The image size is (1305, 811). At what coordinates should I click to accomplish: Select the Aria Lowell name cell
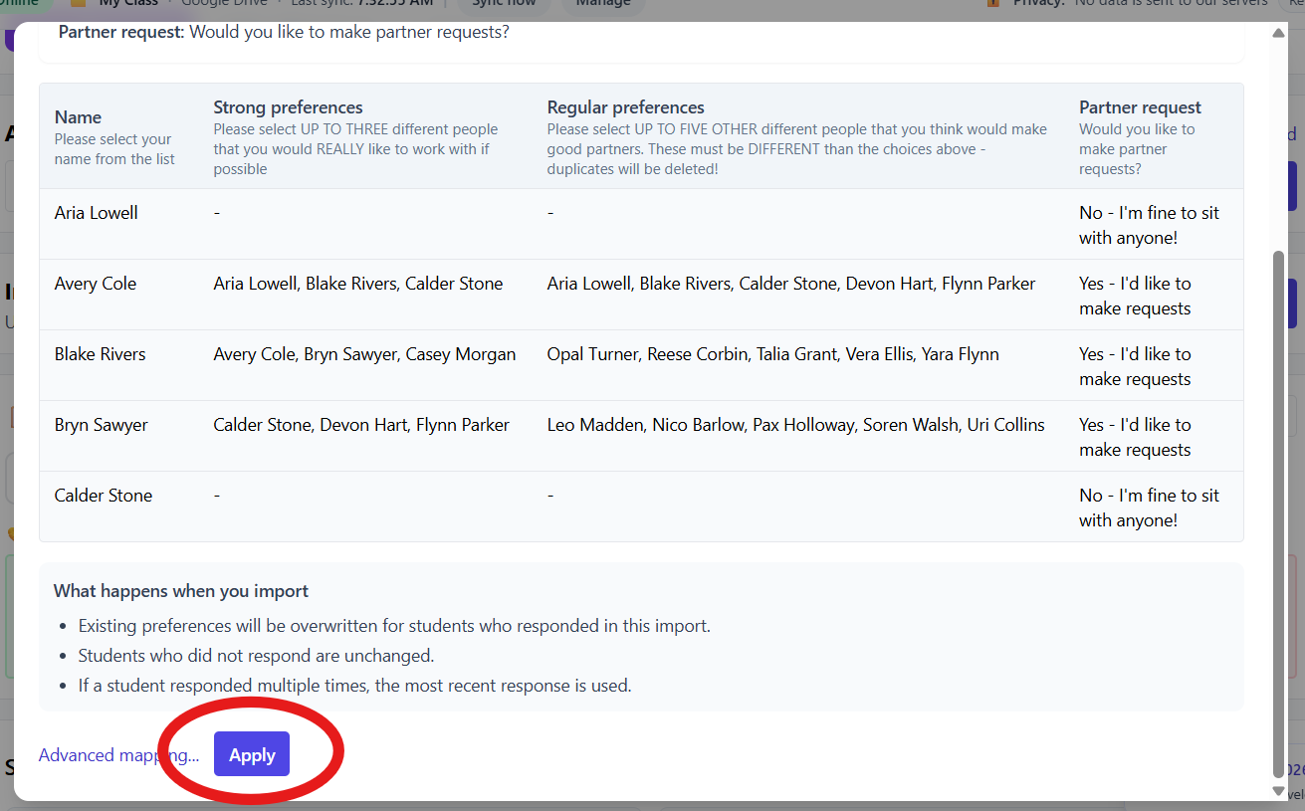click(x=97, y=213)
